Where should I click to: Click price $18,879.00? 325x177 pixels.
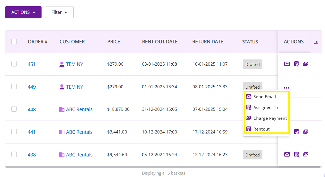[118, 109]
